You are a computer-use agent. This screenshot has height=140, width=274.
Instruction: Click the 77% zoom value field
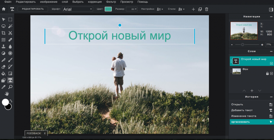[x=269, y=45]
